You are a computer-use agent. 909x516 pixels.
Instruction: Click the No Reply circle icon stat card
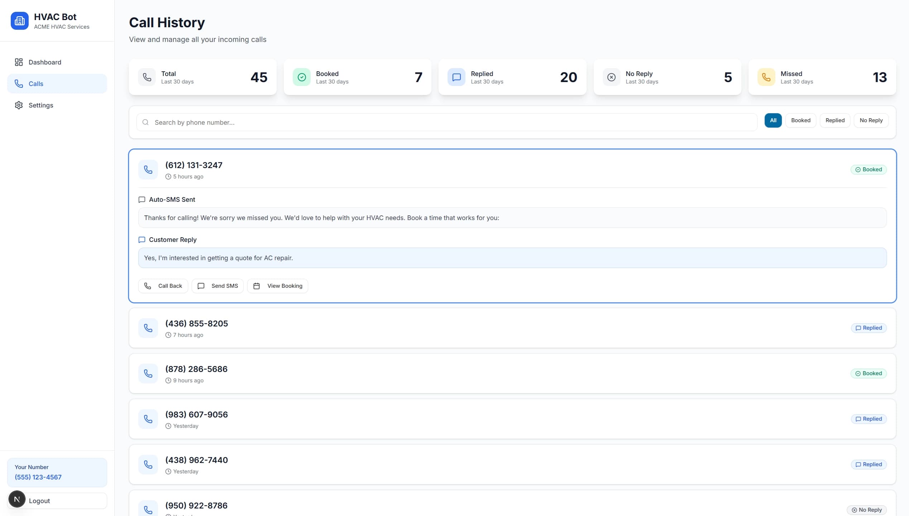[611, 77]
